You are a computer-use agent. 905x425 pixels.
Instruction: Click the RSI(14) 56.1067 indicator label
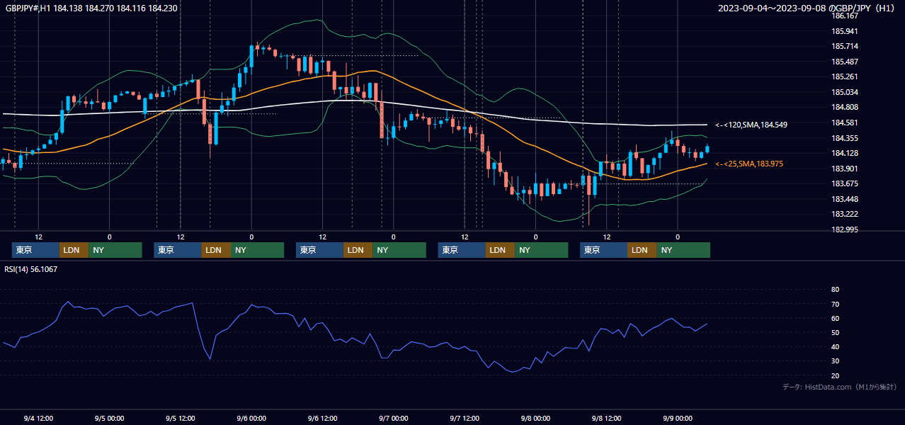click(x=31, y=269)
